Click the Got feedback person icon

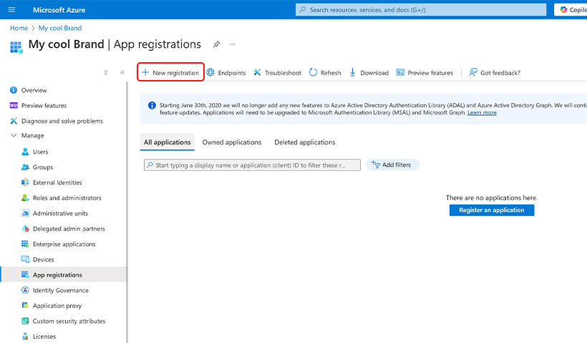[x=472, y=72]
